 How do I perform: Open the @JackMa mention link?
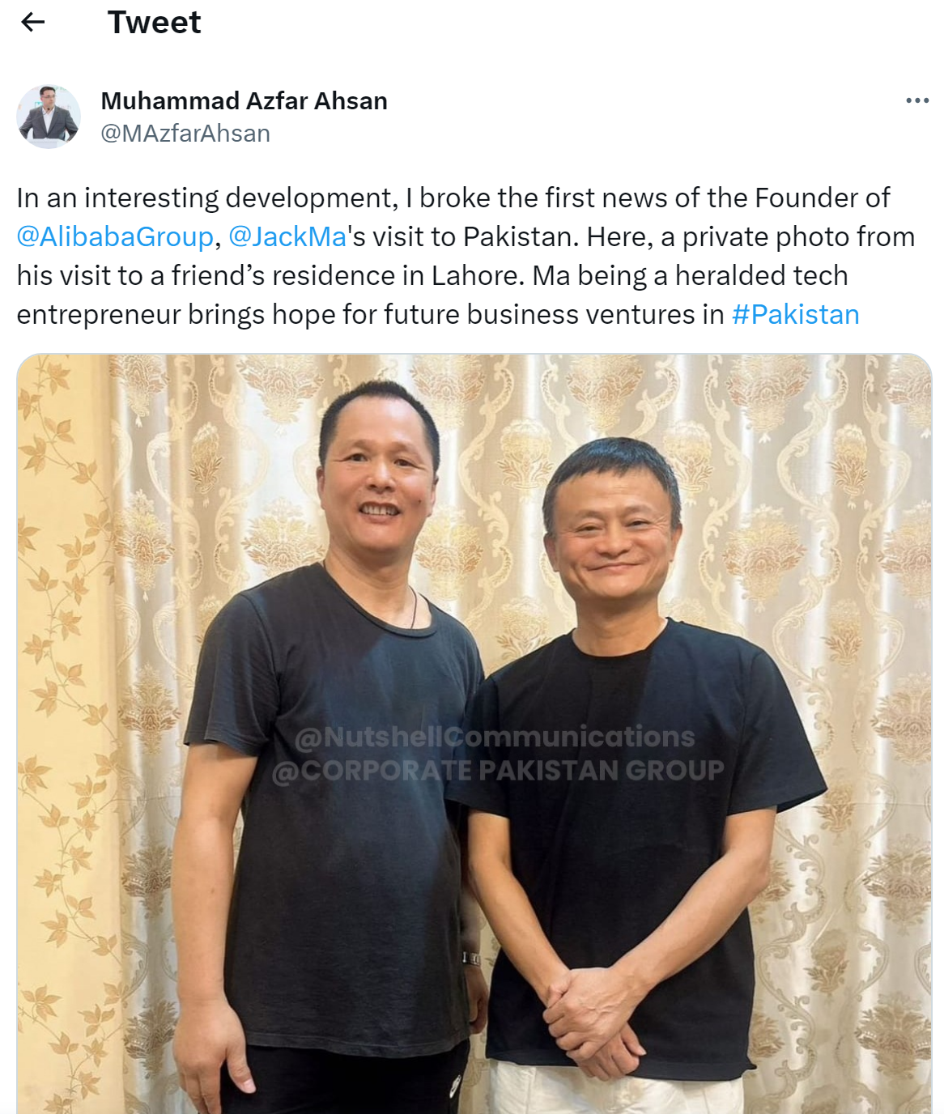(x=287, y=236)
